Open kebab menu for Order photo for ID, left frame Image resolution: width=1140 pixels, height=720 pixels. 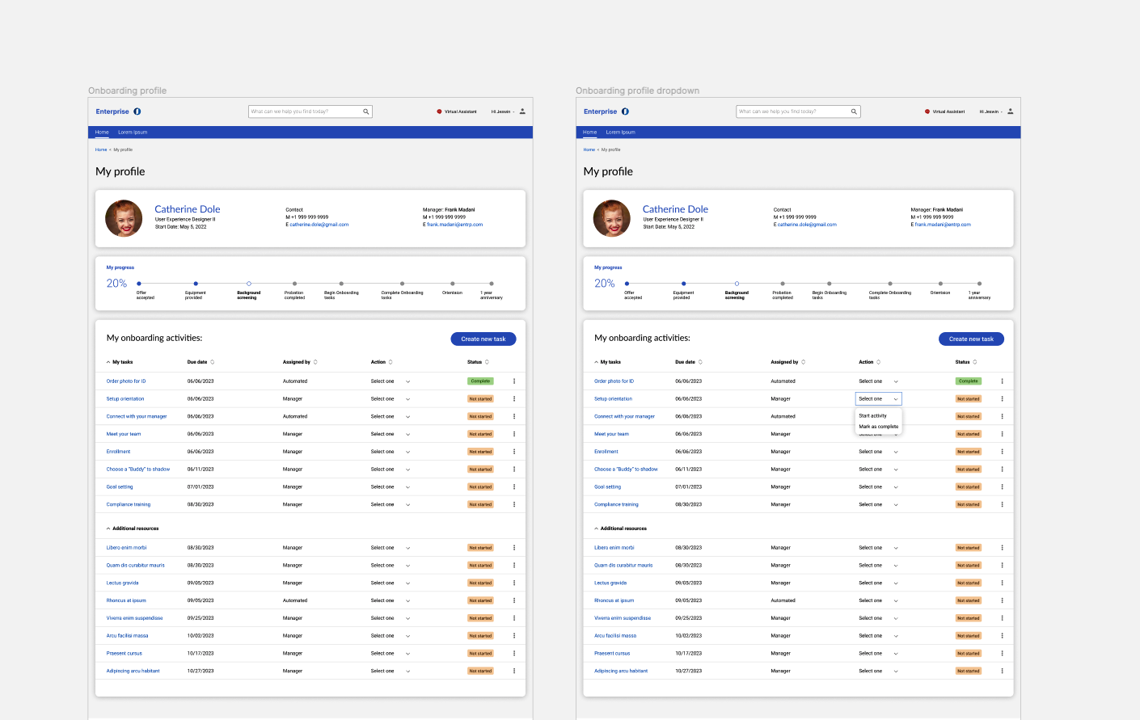click(x=514, y=381)
